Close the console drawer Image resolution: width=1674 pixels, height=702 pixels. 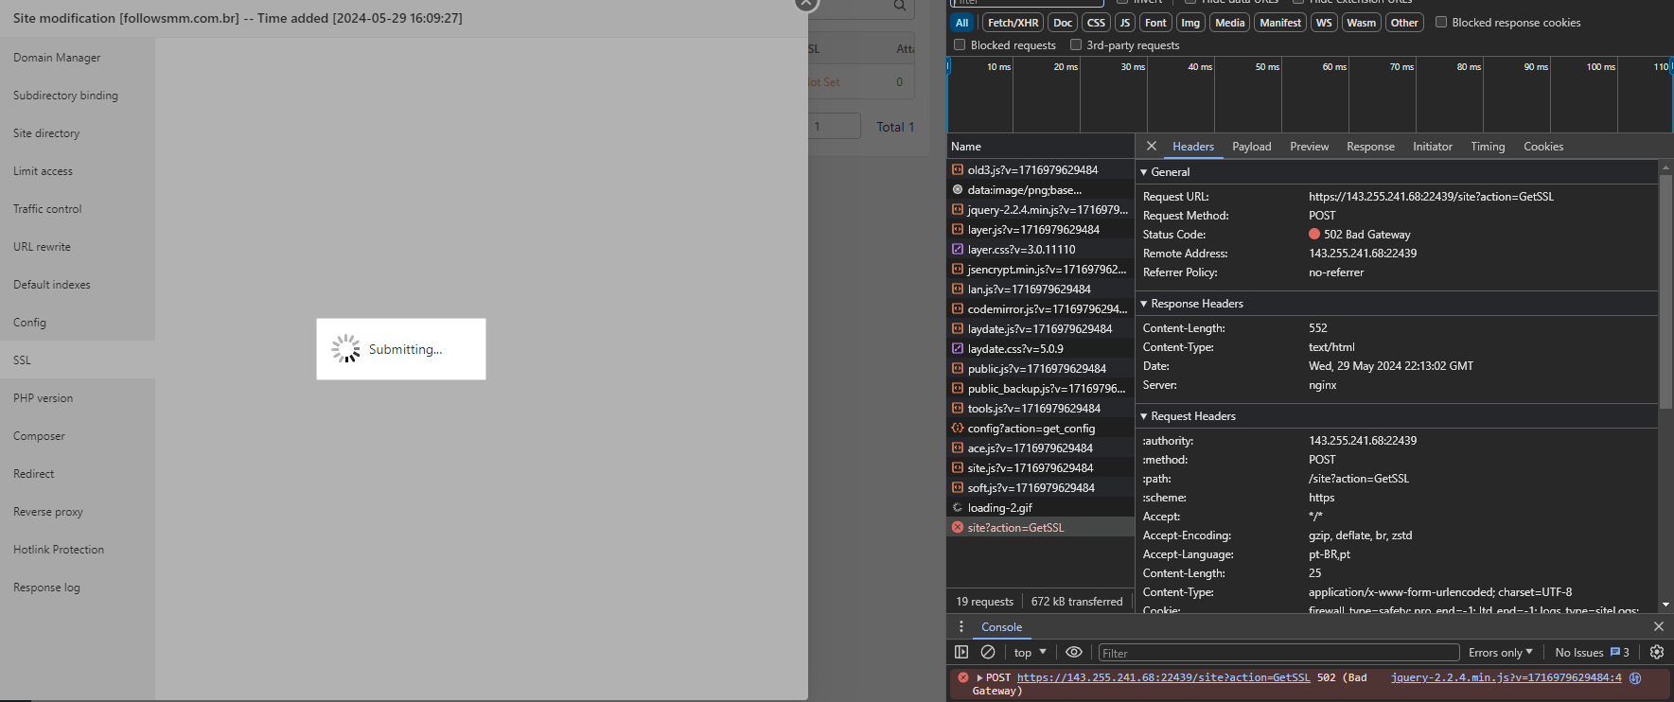[x=1658, y=626]
